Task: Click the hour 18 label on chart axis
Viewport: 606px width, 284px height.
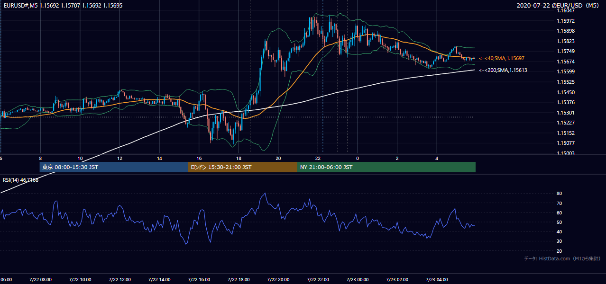Action: (239, 159)
